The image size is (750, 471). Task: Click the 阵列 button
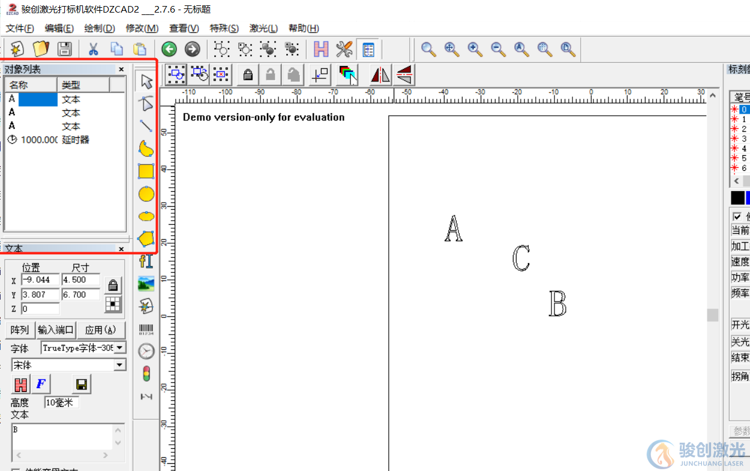coord(20,330)
